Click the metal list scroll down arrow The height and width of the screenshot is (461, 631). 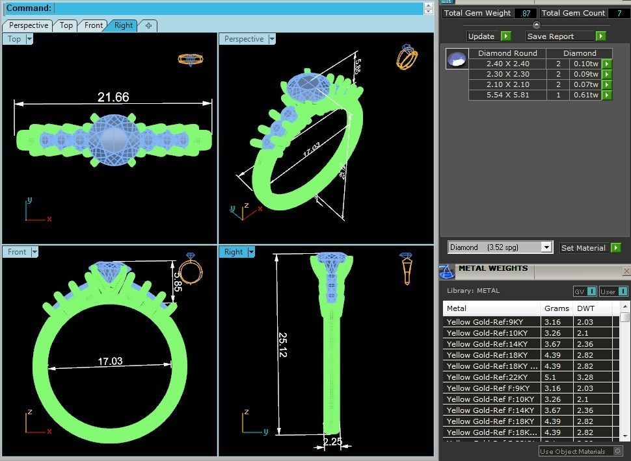(624, 436)
